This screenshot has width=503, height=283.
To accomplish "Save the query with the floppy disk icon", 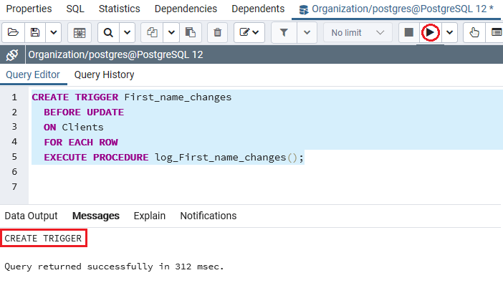I will (x=35, y=32).
